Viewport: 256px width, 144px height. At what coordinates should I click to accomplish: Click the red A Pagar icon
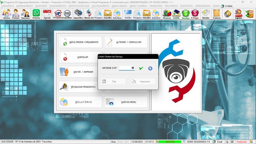point(195,14)
